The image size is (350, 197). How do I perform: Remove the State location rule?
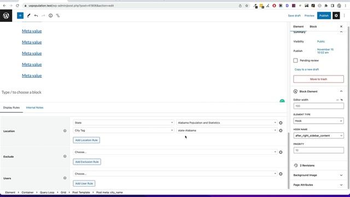[x=281, y=123]
